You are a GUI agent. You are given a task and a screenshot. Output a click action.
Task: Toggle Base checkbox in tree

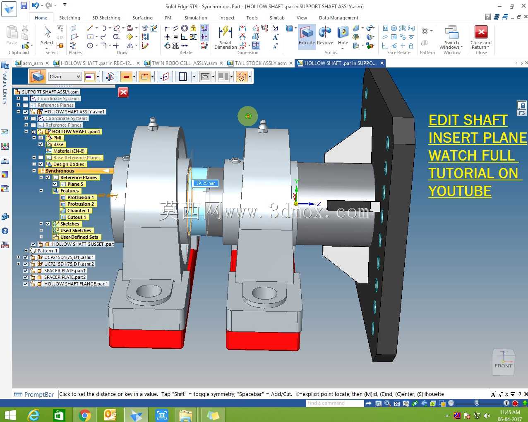(x=41, y=144)
